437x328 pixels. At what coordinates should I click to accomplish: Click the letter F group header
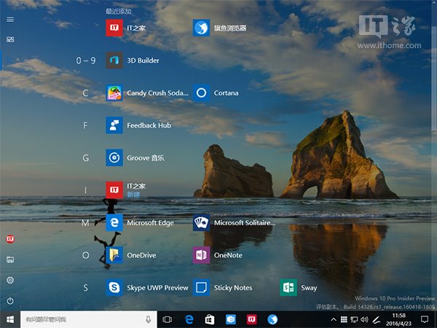point(85,125)
